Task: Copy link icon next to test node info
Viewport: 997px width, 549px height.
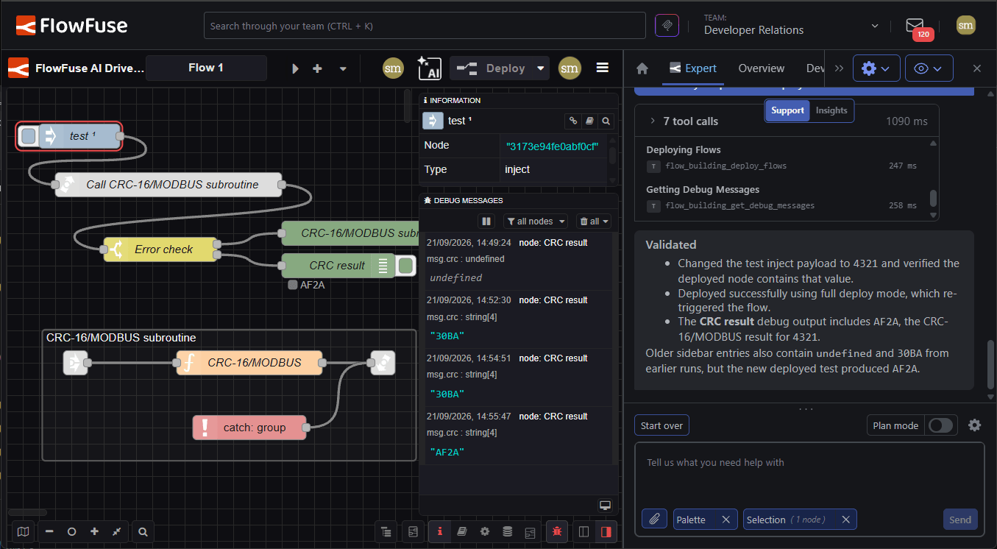Action: [x=573, y=121]
